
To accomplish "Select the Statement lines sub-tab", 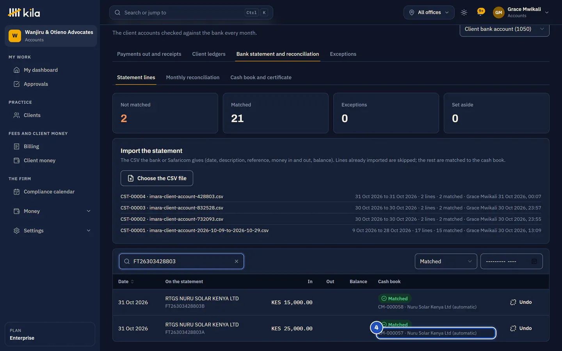I will tap(136, 77).
